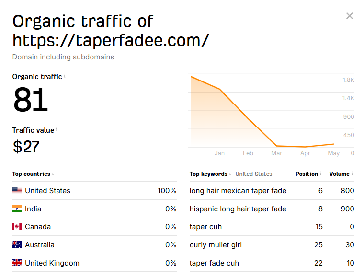The width and height of the screenshot is (364, 278).
Task: Open keyword 'hispanic long hair taper fade'
Action: coord(238,209)
